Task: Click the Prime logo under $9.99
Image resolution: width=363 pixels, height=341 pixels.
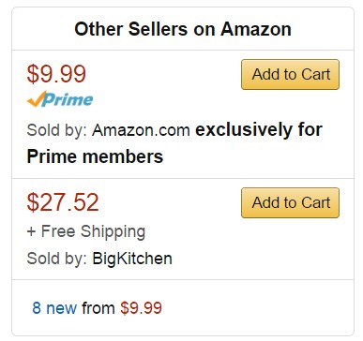Action: 60,99
